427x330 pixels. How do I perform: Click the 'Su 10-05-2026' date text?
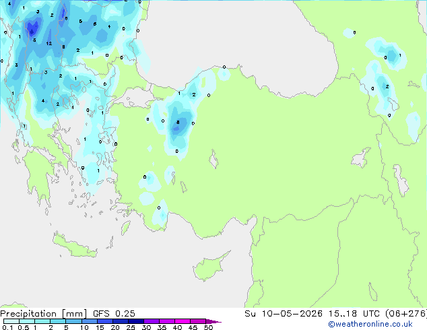pos(284,314)
